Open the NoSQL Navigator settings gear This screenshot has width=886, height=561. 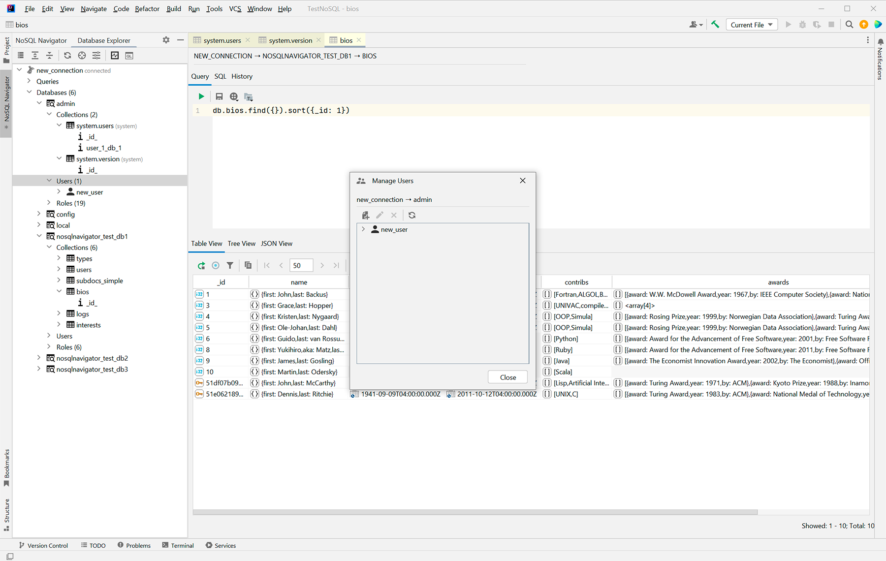[166, 40]
